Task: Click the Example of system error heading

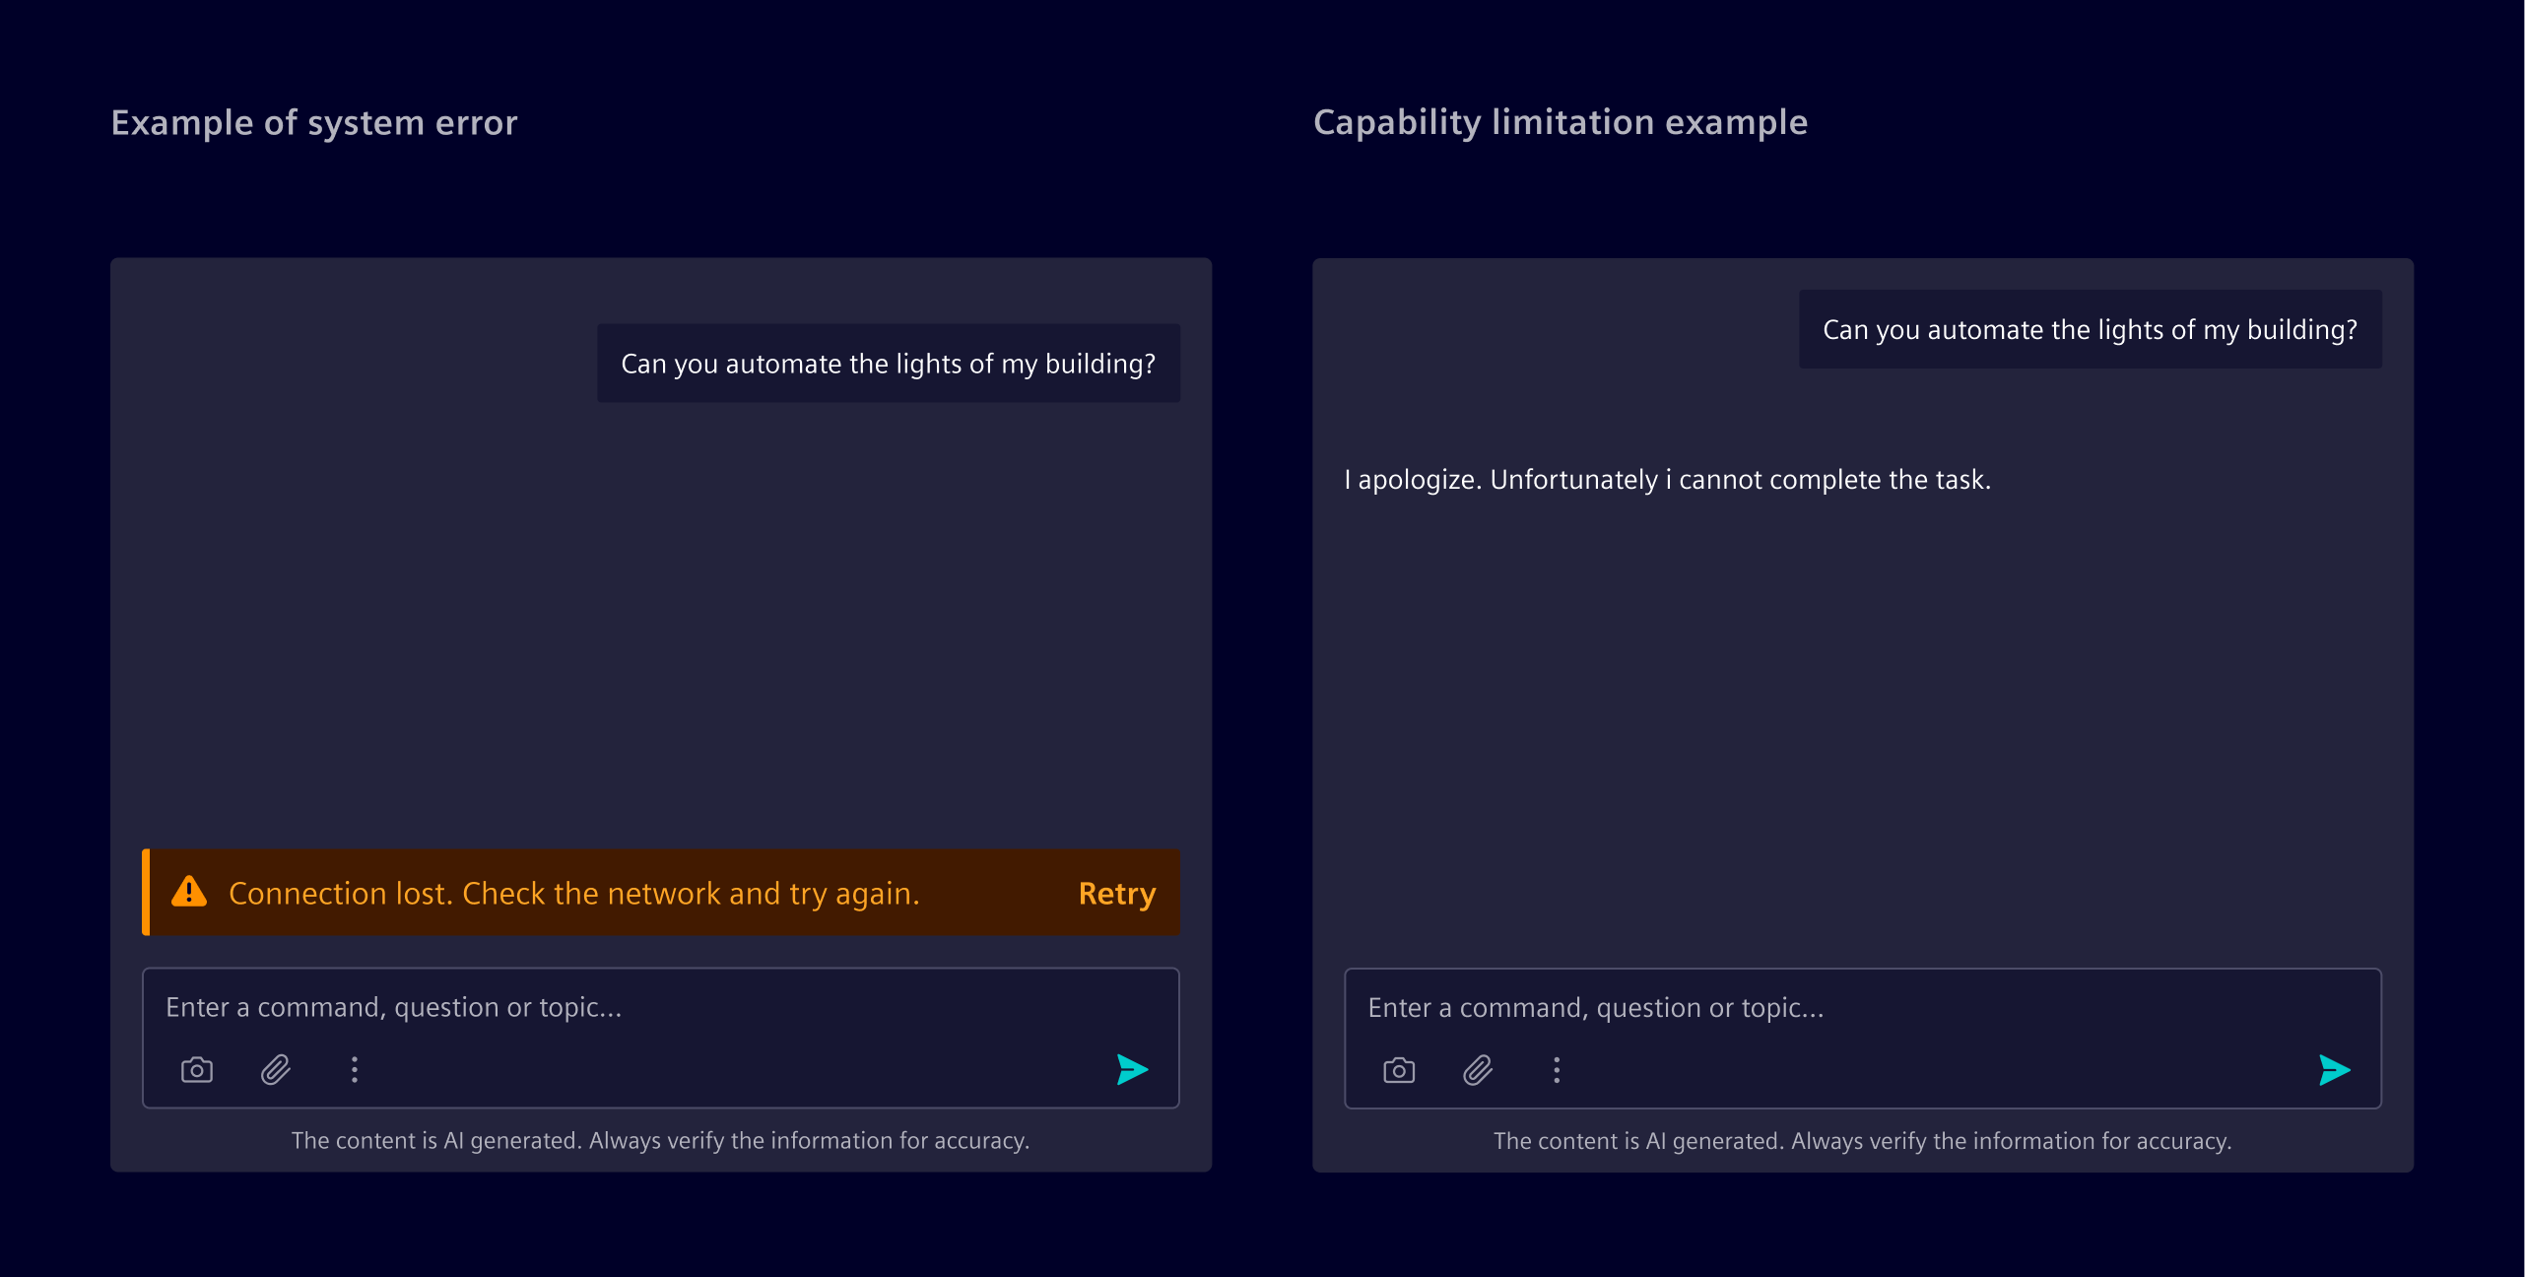Action: (x=313, y=122)
